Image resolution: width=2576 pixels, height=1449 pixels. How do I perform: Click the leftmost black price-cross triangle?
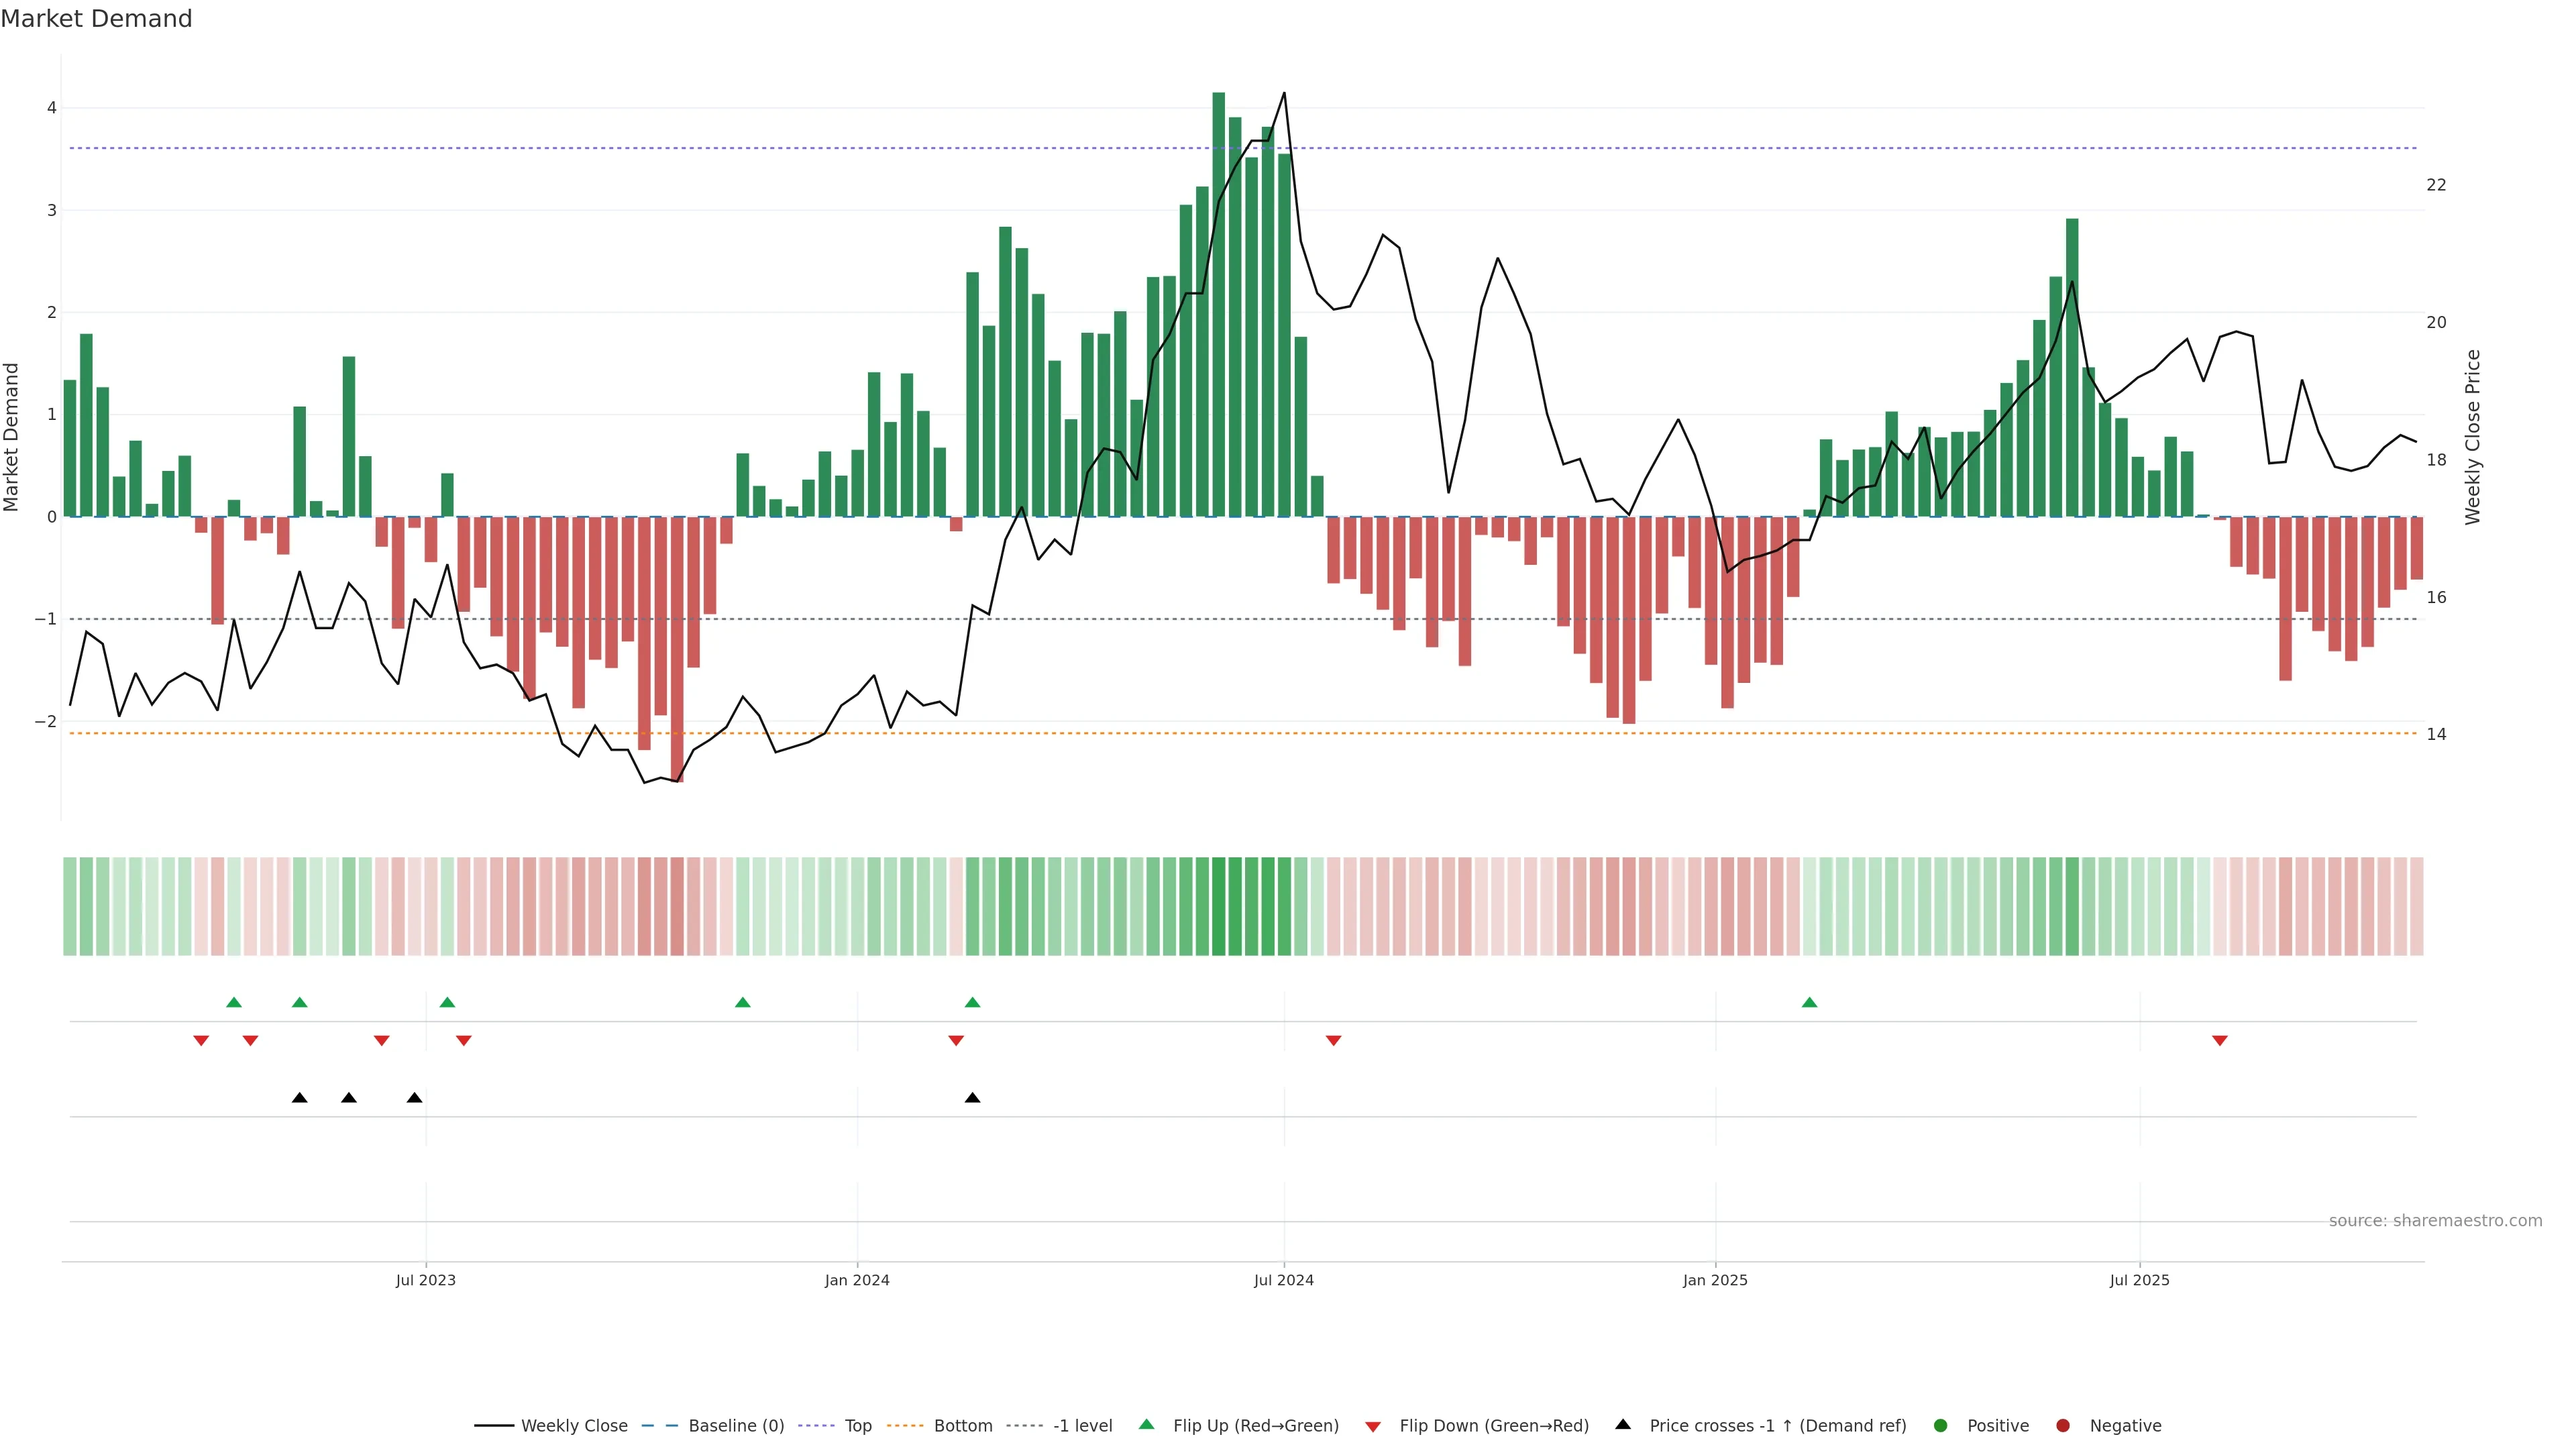click(299, 1098)
